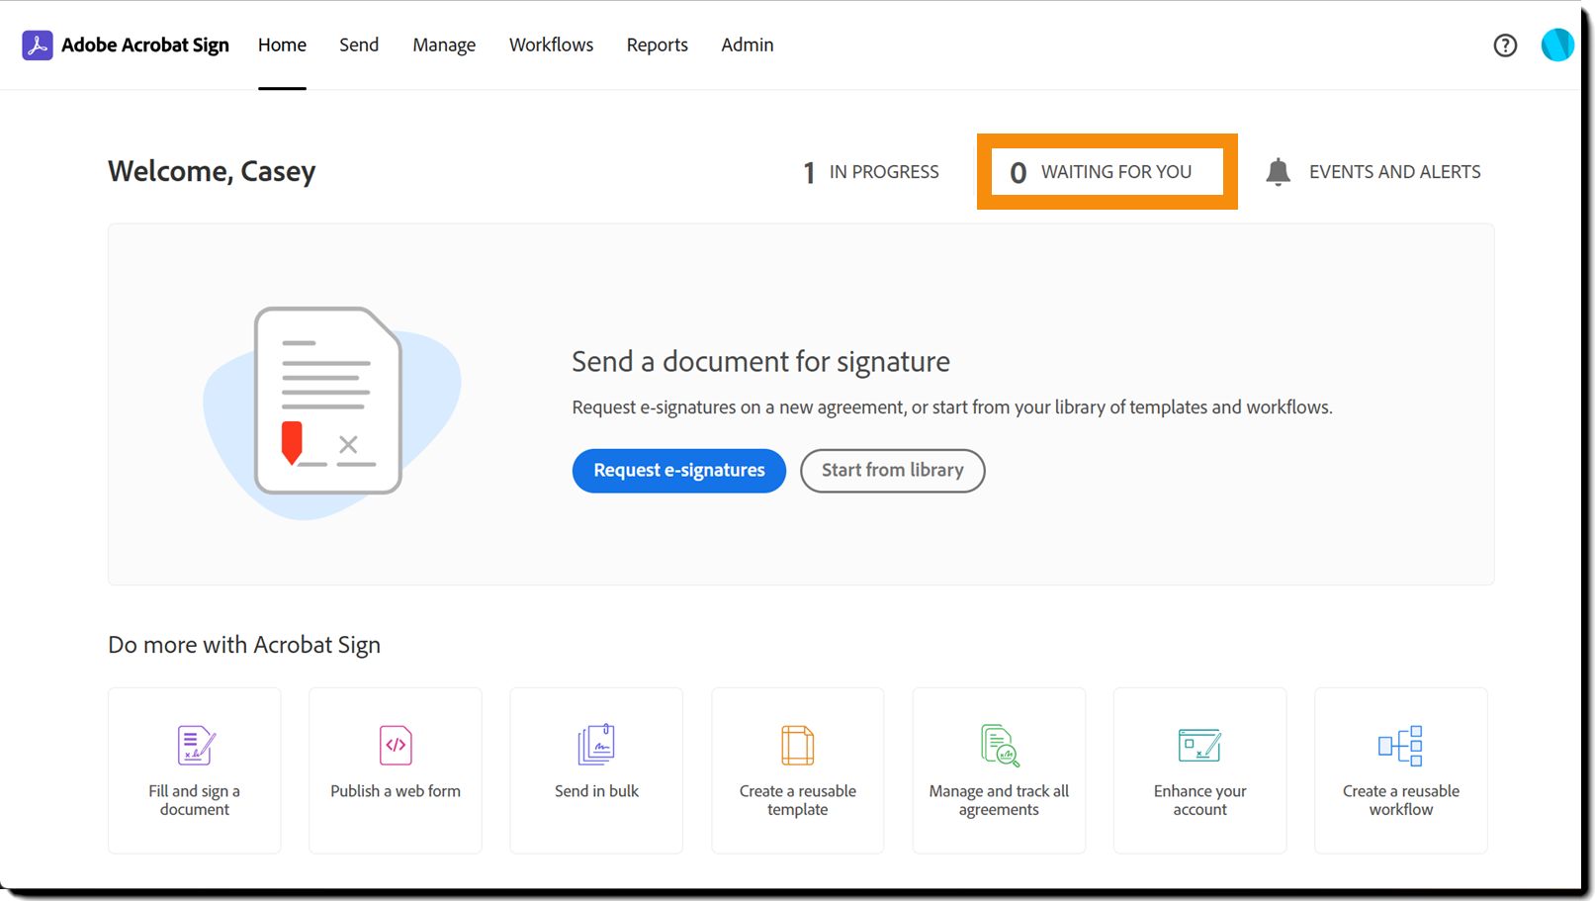
Task: Click the Start from library button
Action: (892, 471)
